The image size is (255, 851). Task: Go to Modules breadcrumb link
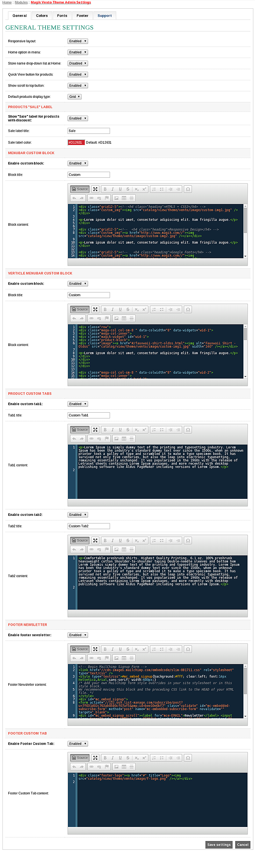click(x=21, y=2)
